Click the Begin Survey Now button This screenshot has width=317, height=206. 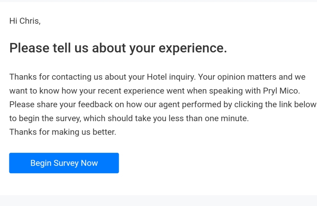pyautogui.click(x=64, y=163)
